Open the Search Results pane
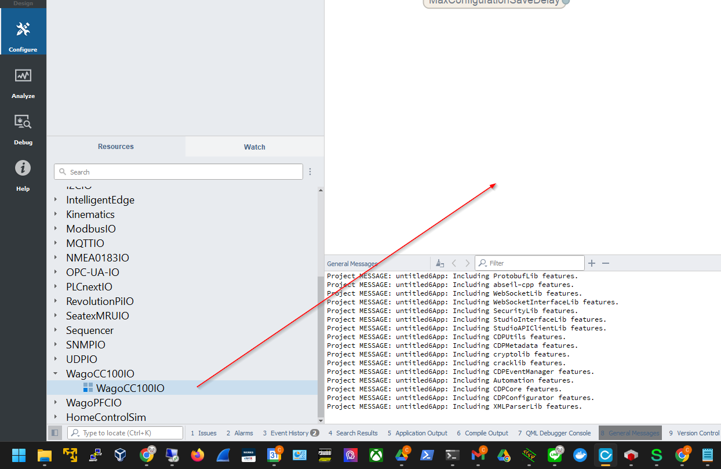Viewport: 721px width, 469px height. tap(353, 433)
